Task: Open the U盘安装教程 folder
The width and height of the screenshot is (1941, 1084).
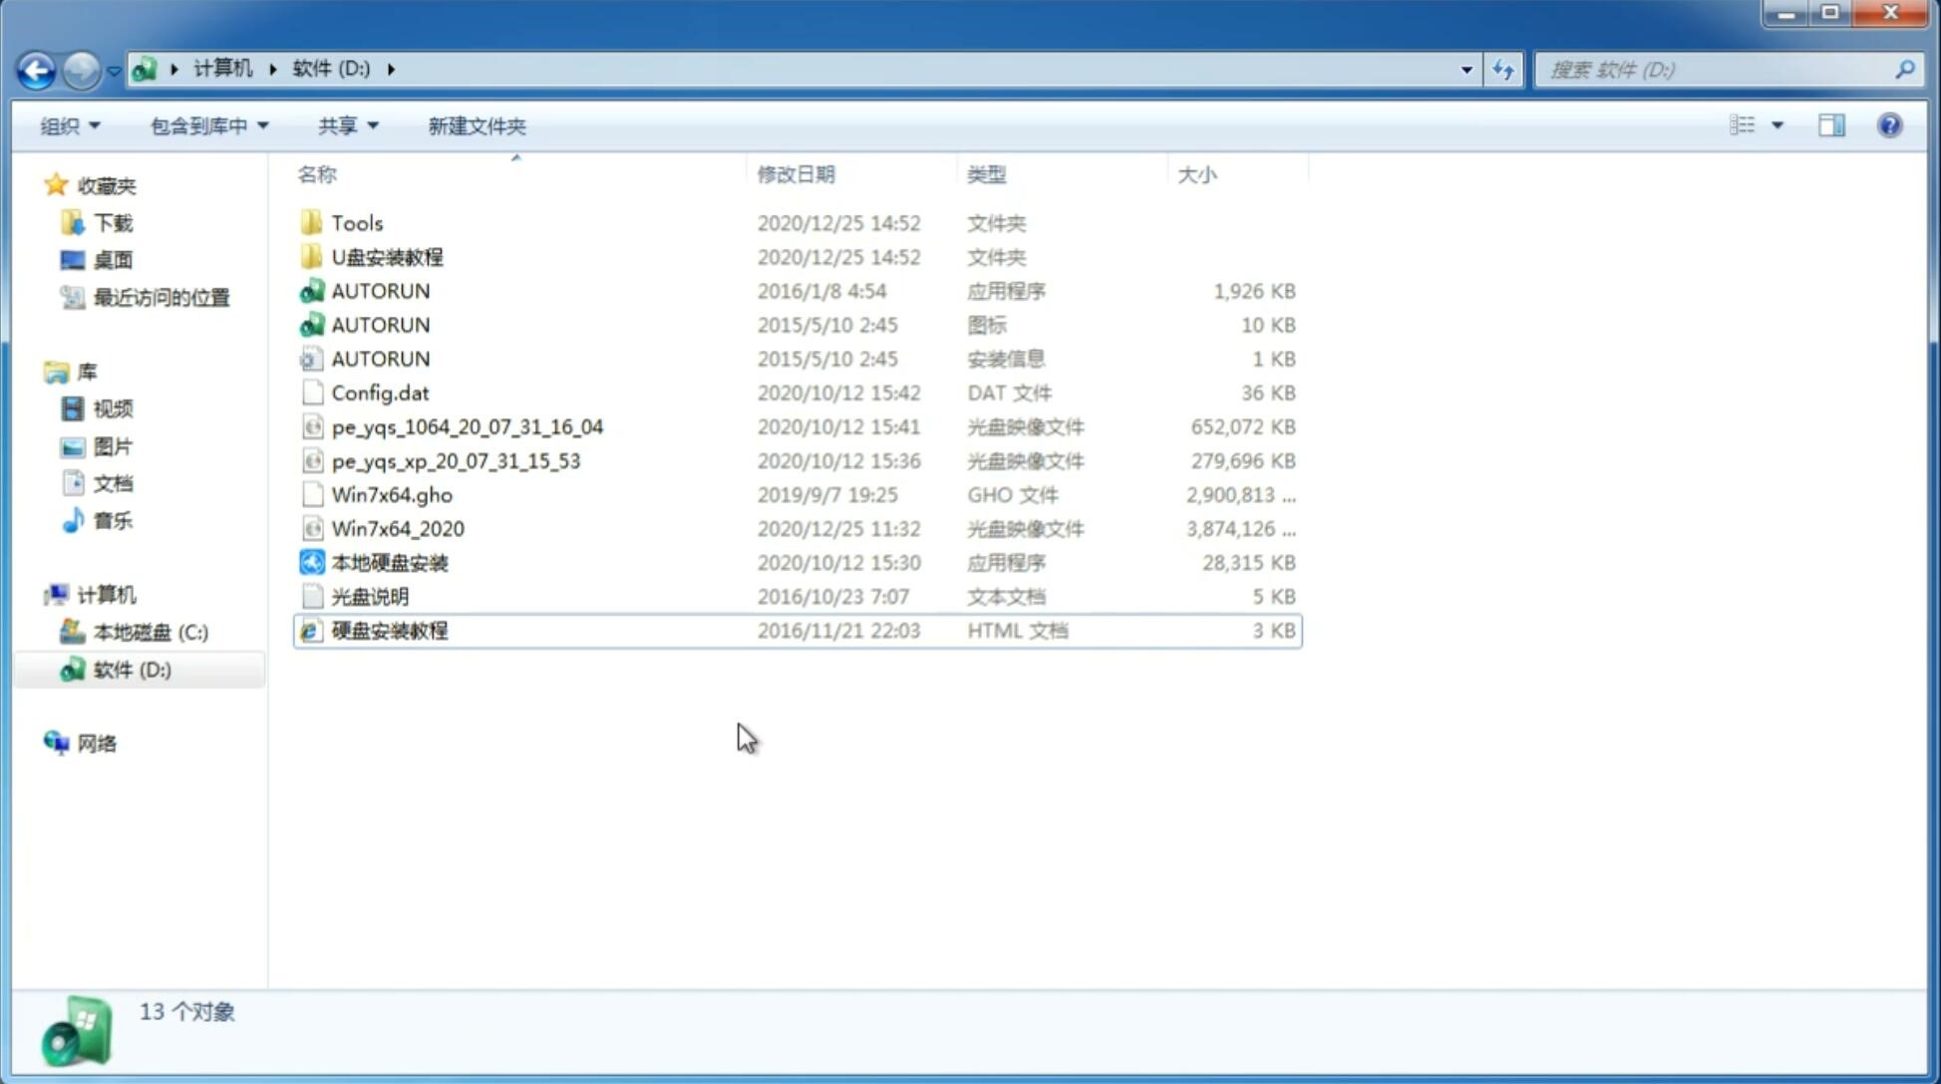Action: click(387, 256)
